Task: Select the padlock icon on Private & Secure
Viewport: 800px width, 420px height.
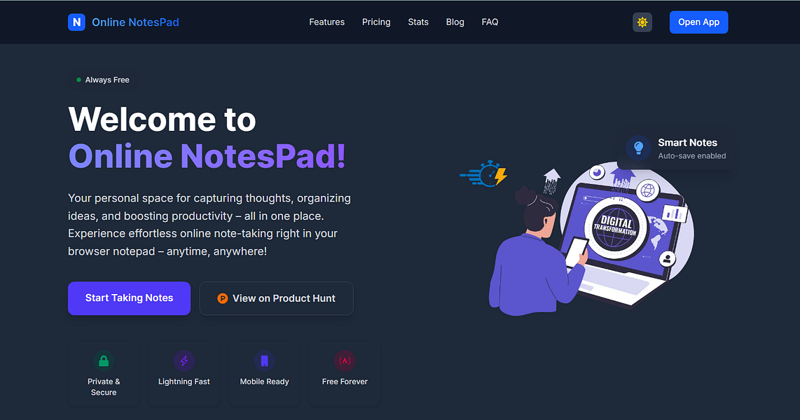Action: (x=103, y=360)
